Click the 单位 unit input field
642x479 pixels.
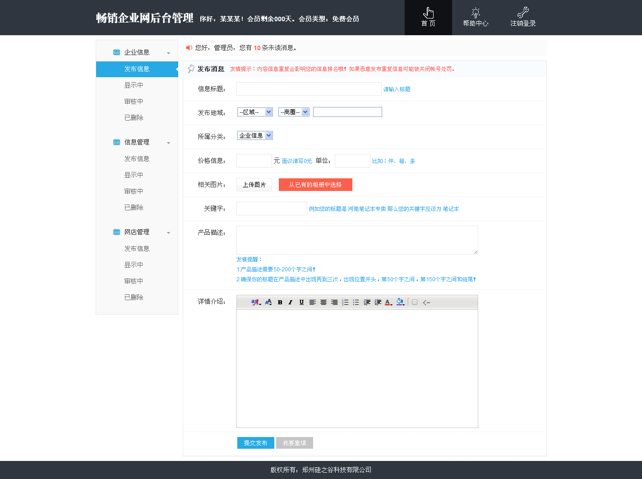point(352,161)
